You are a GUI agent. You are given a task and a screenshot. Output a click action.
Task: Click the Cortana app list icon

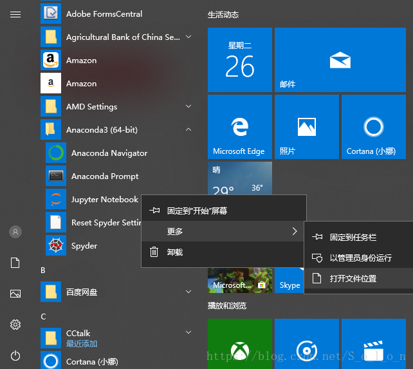(51, 360)
